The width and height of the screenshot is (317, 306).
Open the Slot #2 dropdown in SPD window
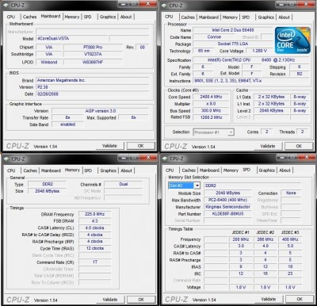pos(197,186)
